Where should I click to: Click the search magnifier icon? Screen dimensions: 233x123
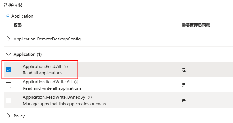(x=7, y=16)
